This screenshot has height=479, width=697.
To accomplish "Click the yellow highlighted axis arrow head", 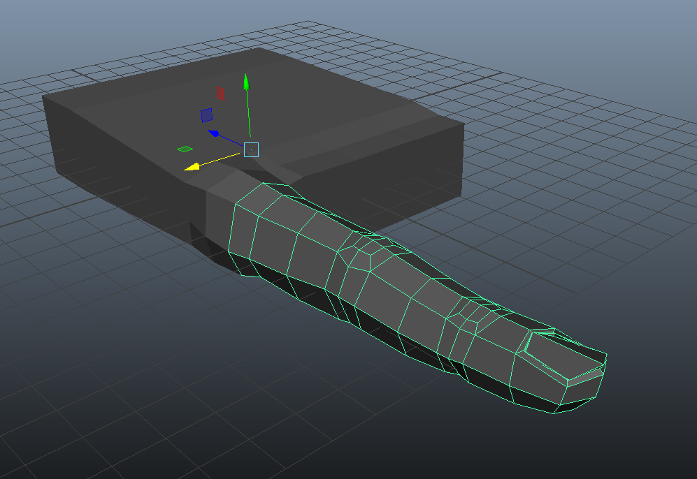I will 189,168.
